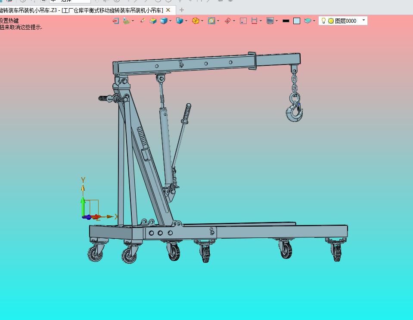Click the red crosshair target icon

227,21
